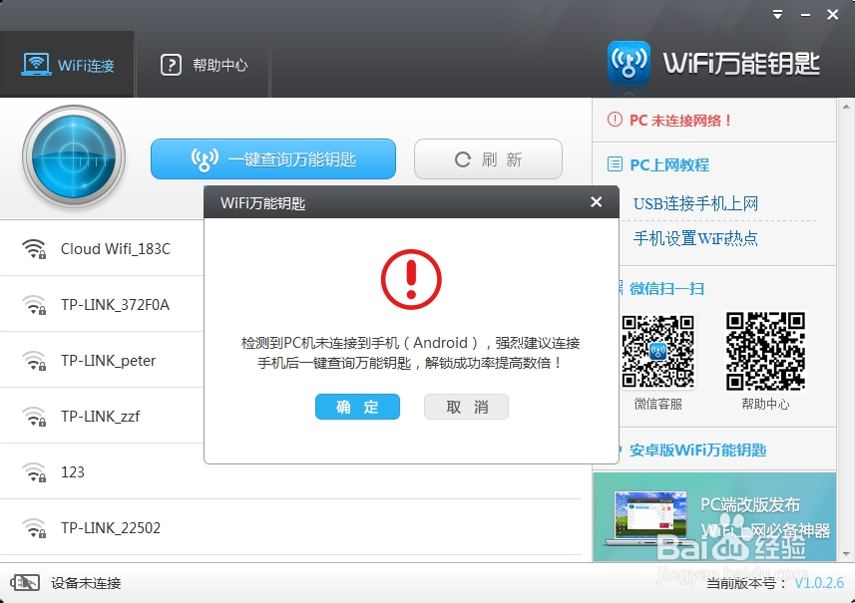Close the main application window

coord(833,15)
